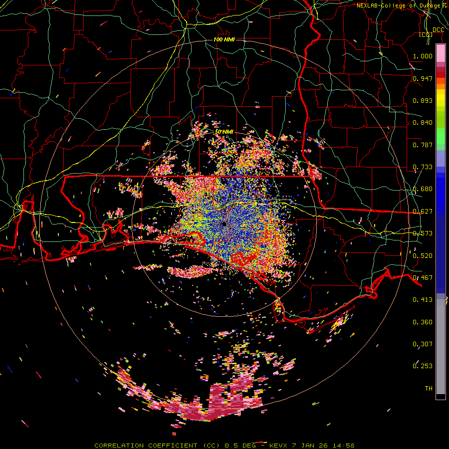Image resolution: width=449 pixels, height=449 pixels.
Task: Click the 0.573 color scale value
Action: [423, 233]
